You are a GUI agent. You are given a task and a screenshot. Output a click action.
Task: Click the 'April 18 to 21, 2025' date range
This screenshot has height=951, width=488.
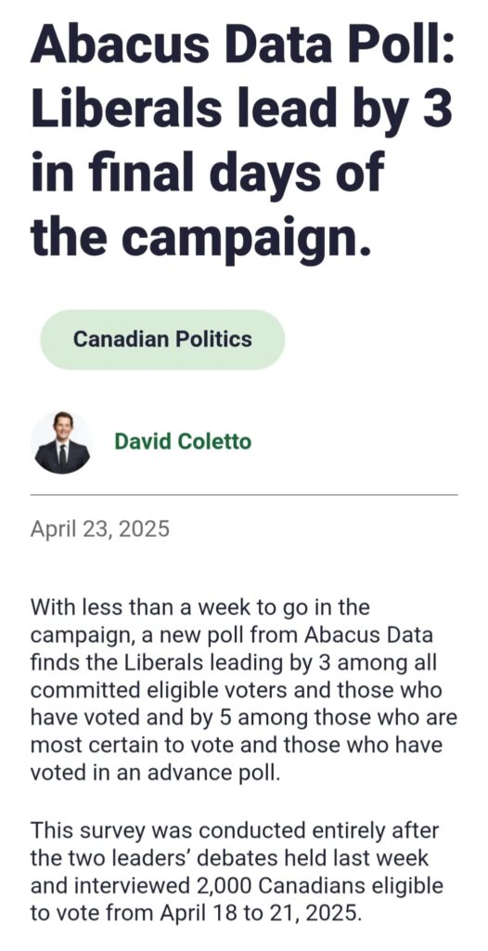click(x=261, y=914)
